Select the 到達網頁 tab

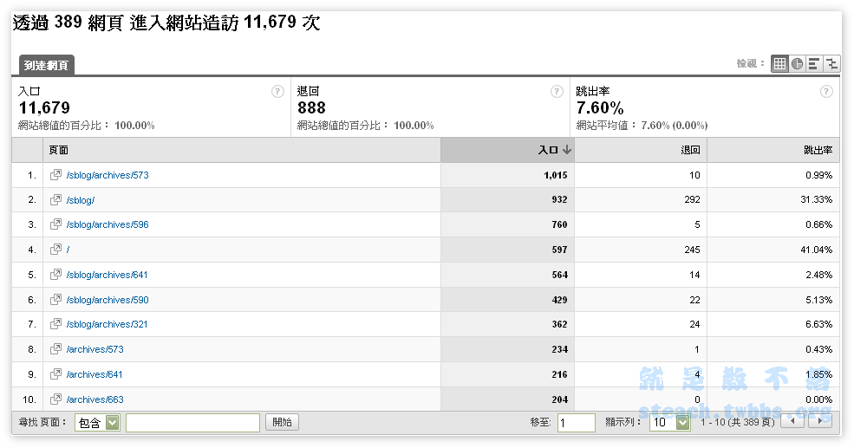48,65
